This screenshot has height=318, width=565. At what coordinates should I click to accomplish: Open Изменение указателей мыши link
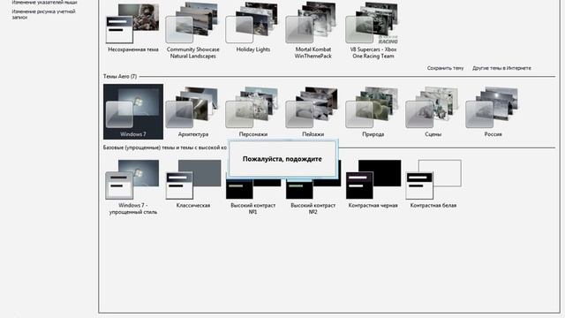pos(44,2)
